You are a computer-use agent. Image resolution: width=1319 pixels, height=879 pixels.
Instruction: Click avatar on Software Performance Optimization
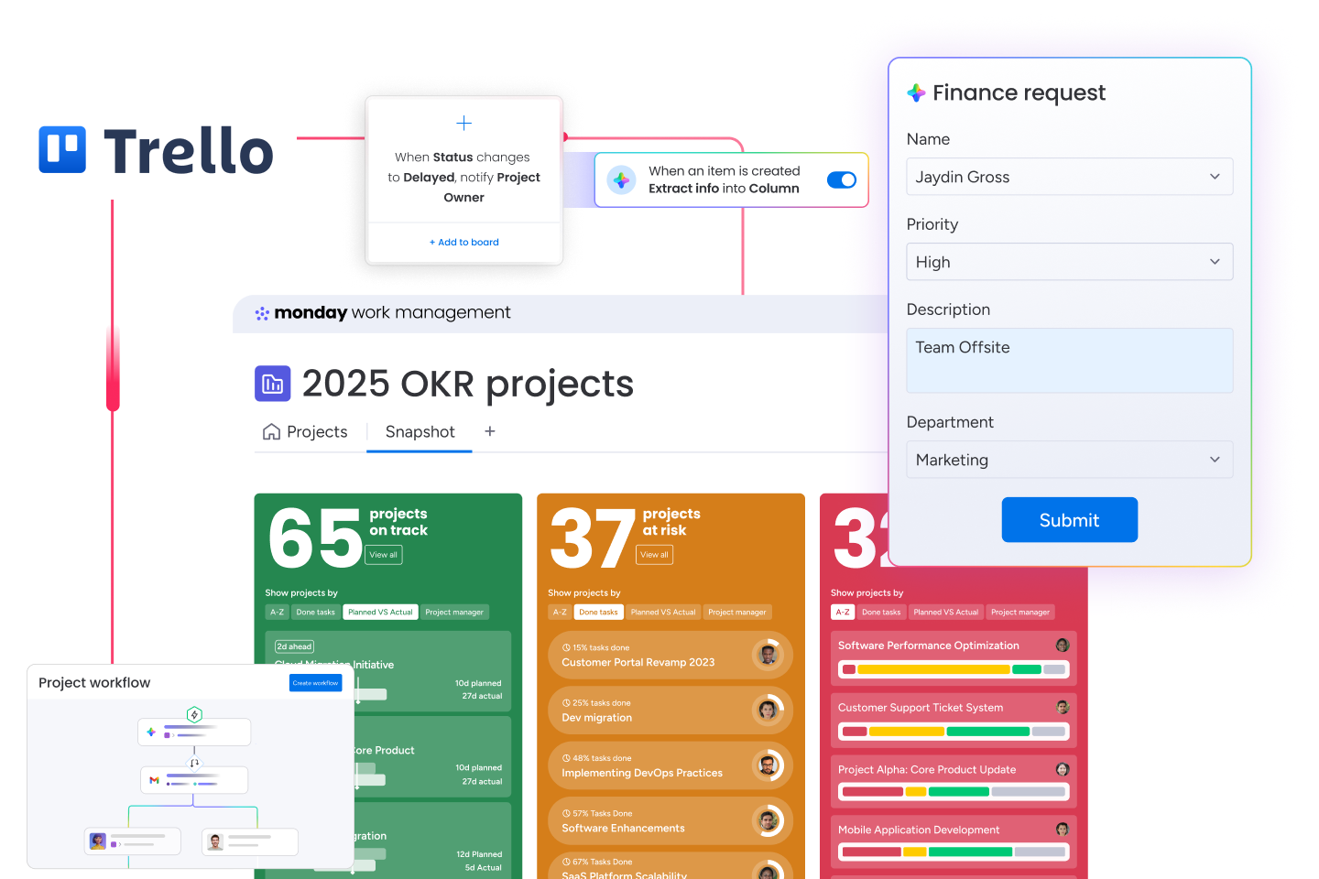pos(1063,646)
